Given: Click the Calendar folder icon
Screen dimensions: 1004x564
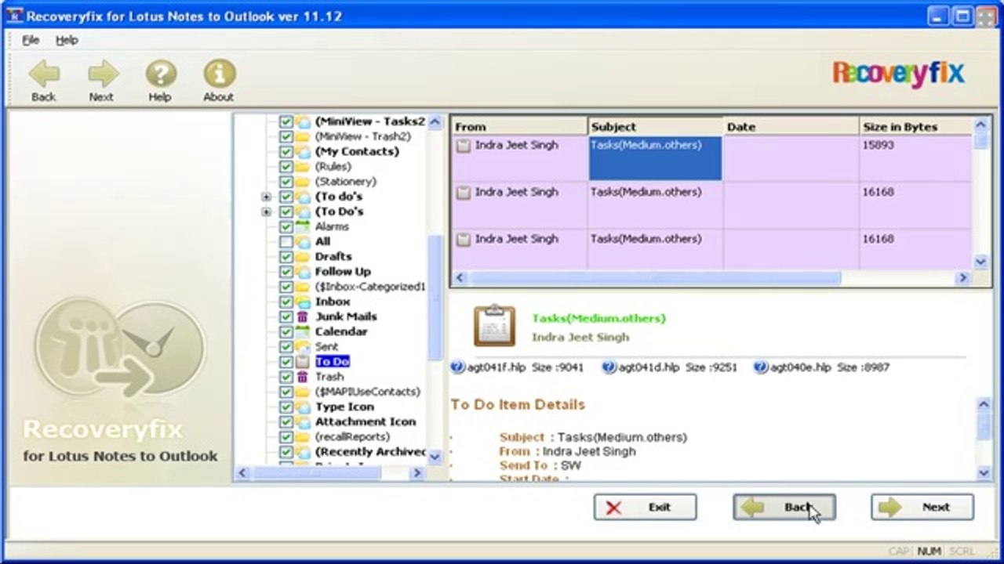Looking at the screenshot, I should [x=303, y=331].
